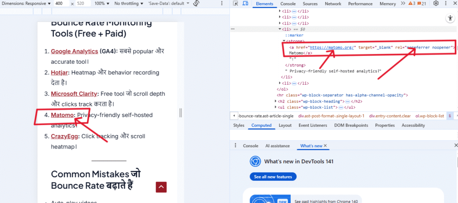Open the 100% zoom dropdown
Viewport: 458px width, 203px height.
pyautogui.click(x=102, y=4)
